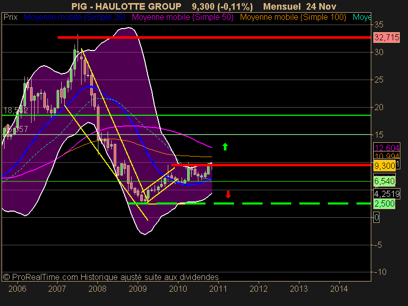Click the 18,5 level label on left
This screenshot has height=306, width=408.
(16, 111)
